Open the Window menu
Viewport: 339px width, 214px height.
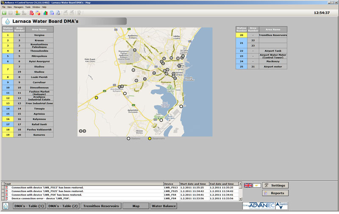tap(36, 7)
